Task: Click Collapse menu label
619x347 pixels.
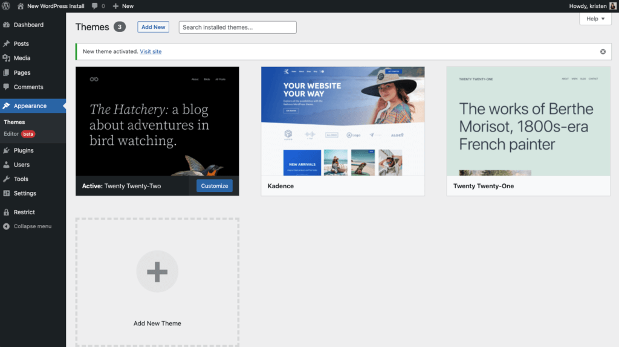Action: point(33,226)
